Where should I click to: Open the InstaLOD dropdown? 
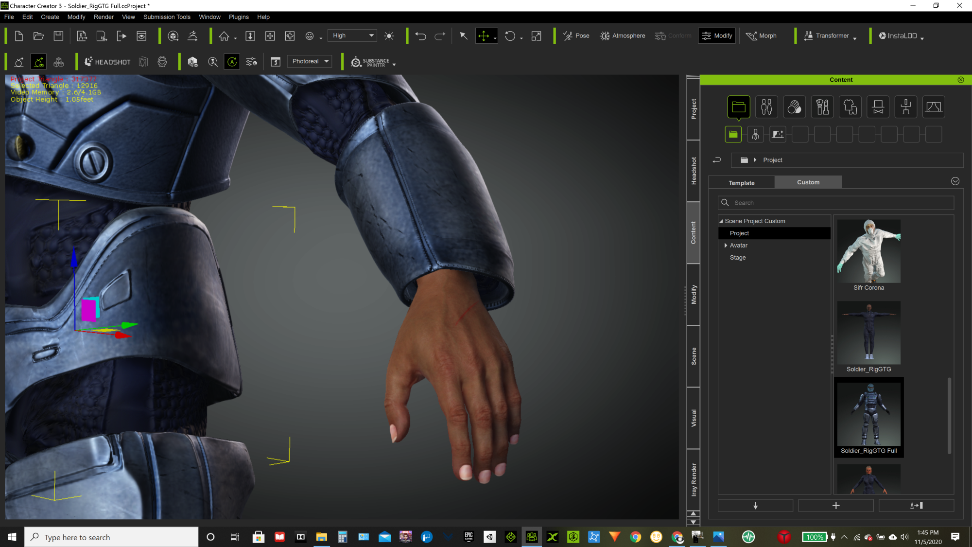[901, 36]
